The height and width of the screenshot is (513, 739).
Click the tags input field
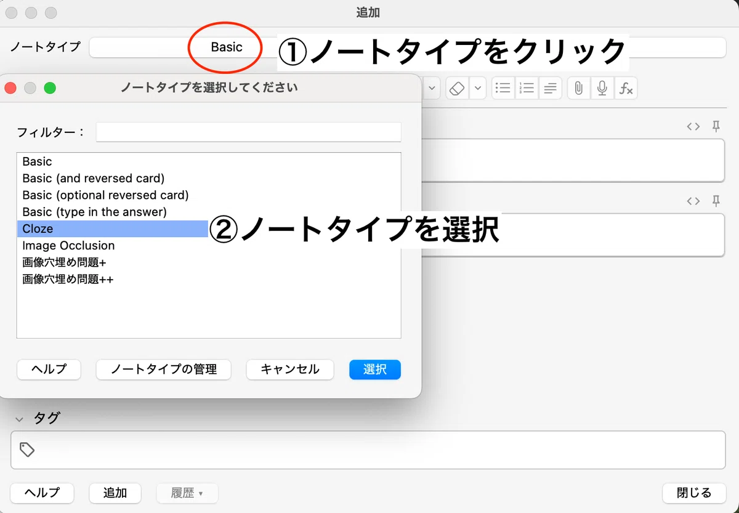pyautogui.click(x=368, y=450)
